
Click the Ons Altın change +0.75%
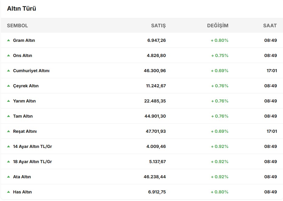220,55
